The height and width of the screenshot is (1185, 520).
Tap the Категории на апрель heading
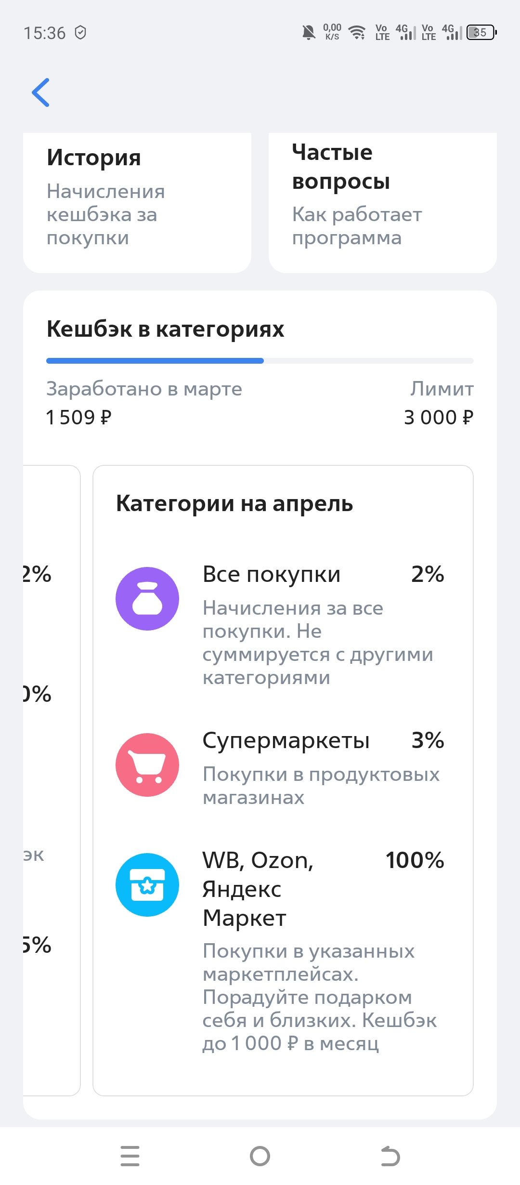234,504
